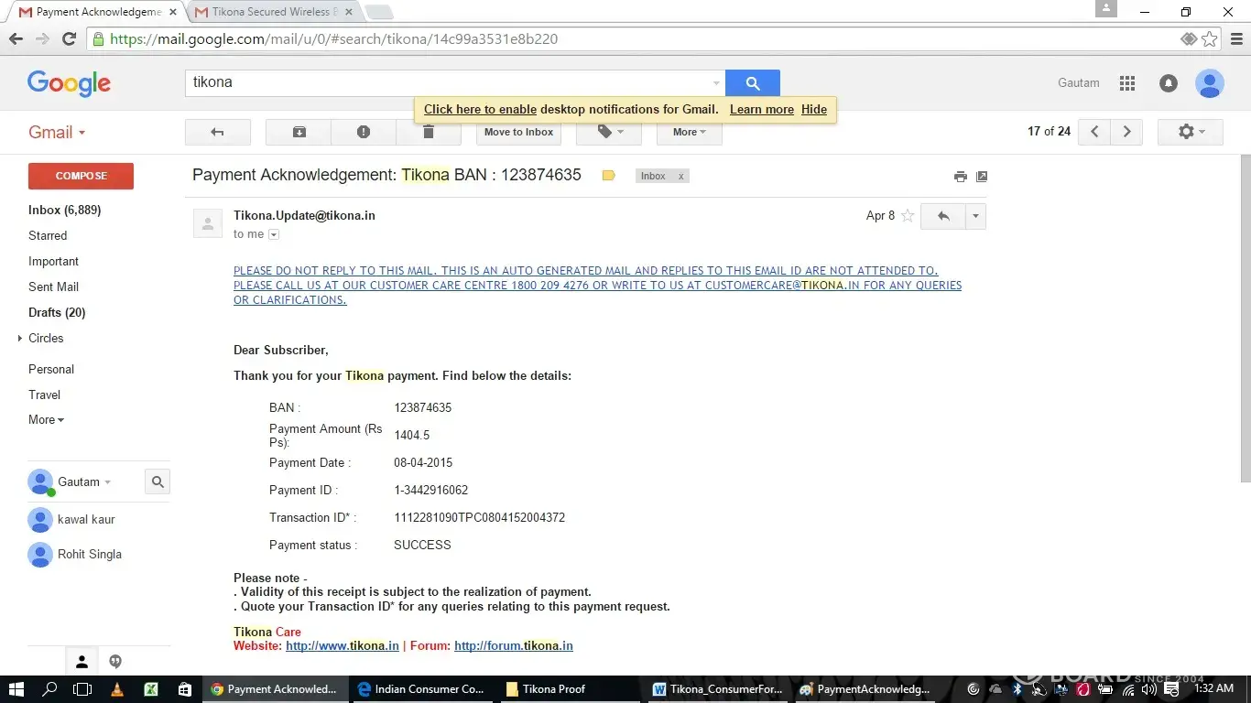Show the older email with right chevron
Screen dimensions: 1251x703
coord(1126,132)
